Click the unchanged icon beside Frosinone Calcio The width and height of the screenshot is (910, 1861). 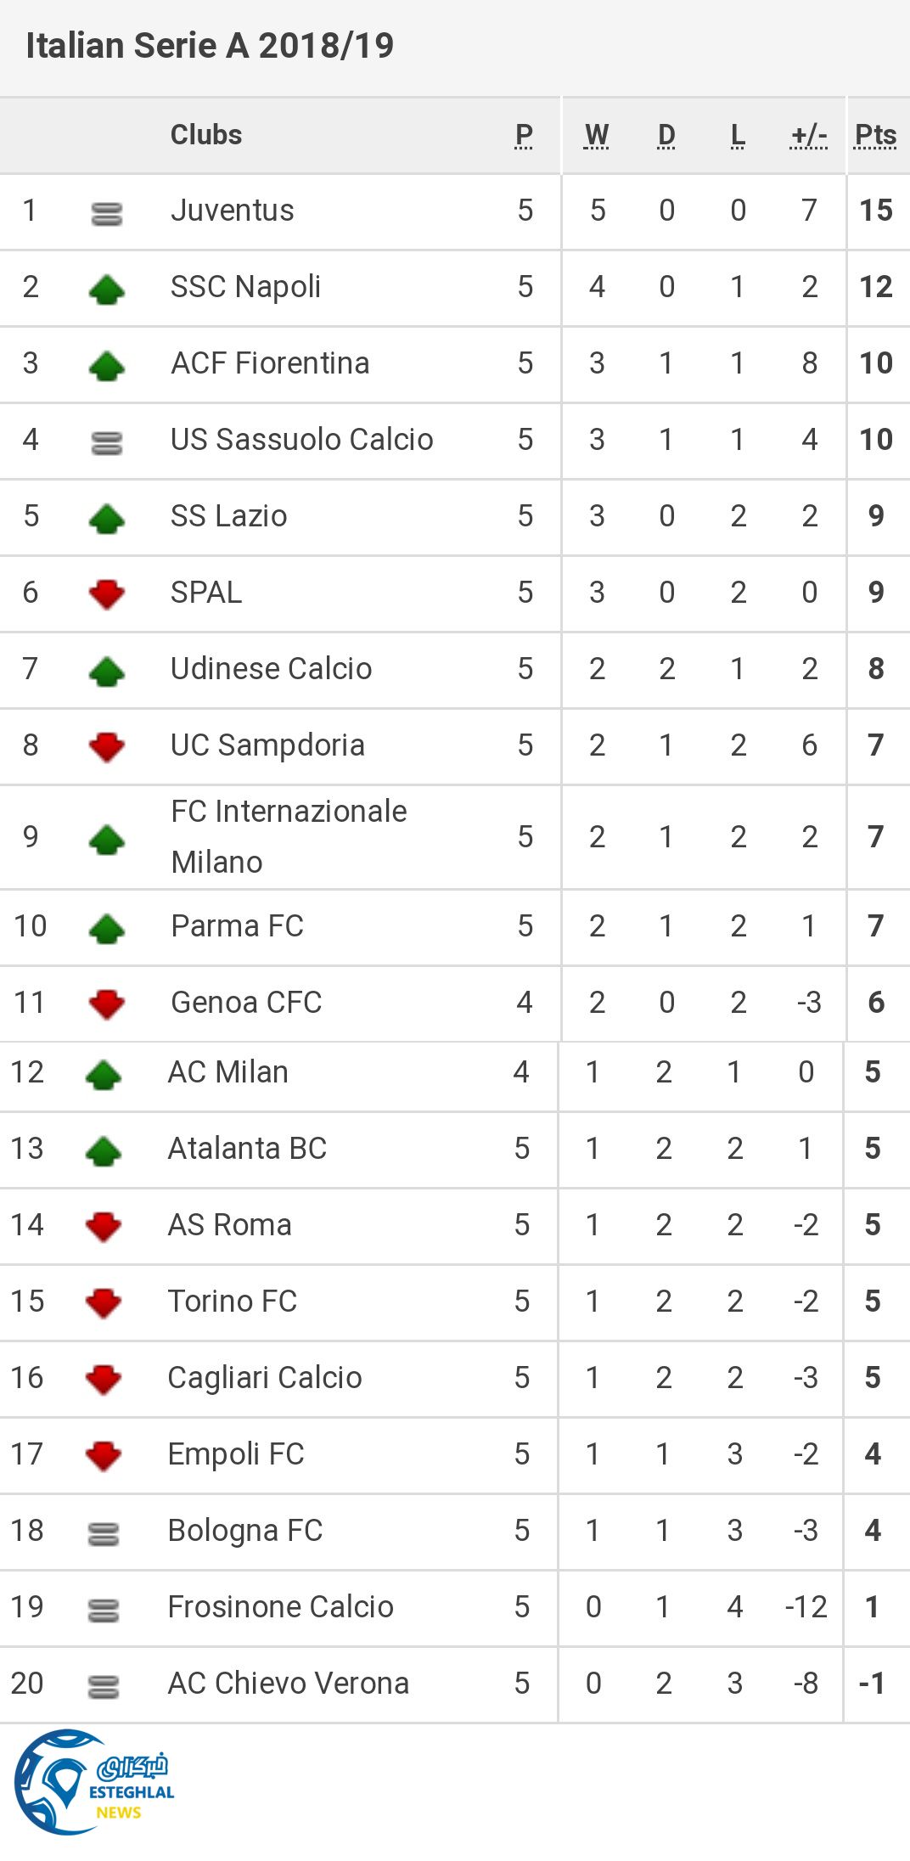click(x=104, y=1610)
